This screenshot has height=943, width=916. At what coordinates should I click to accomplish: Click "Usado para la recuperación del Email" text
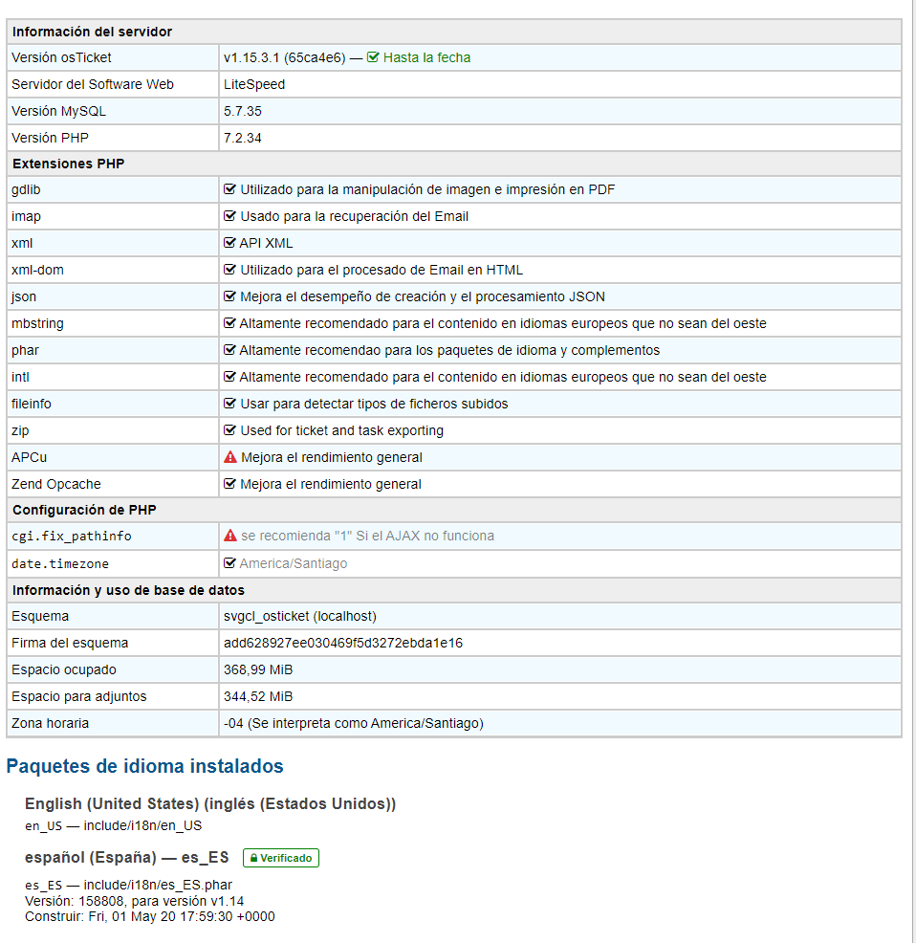tap(354, 216)
